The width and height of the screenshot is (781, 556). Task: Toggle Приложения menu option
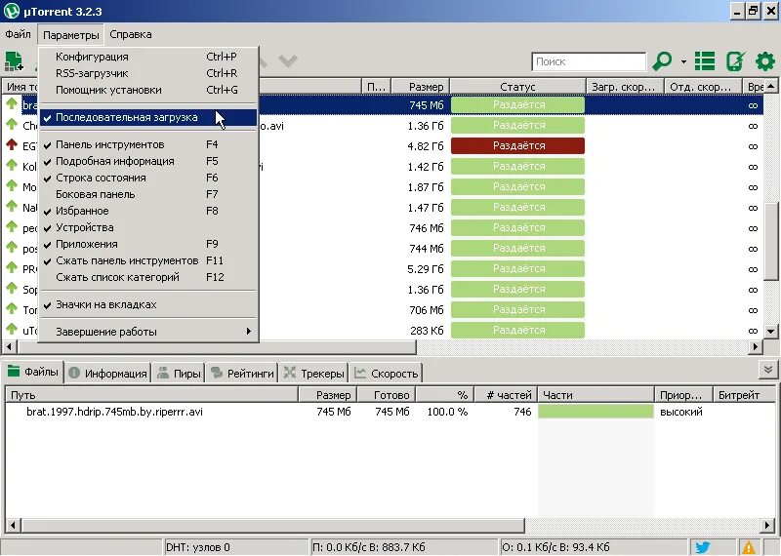pyautogui.click(x=148, y=244)
